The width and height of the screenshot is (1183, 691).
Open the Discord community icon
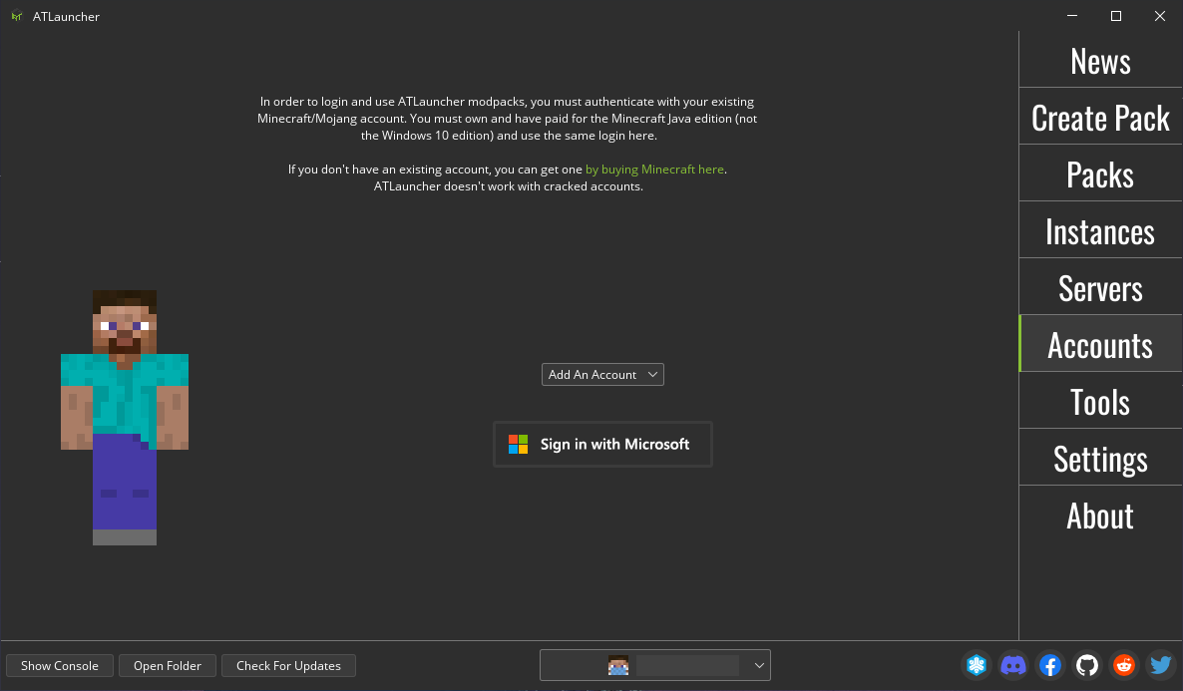[1013, 665]
